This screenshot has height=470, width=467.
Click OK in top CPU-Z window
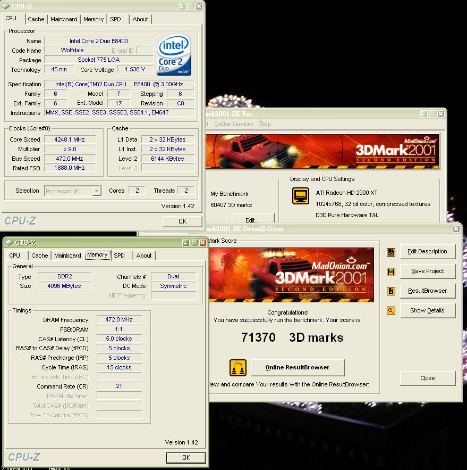(x=182, y=221)
